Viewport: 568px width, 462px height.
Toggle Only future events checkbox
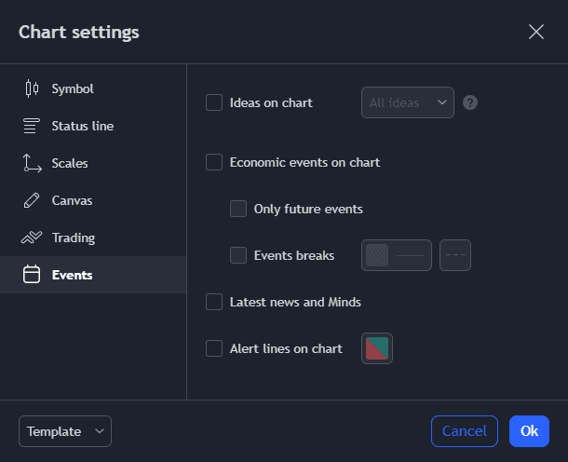pyautogui.click(x=238, y=209)
